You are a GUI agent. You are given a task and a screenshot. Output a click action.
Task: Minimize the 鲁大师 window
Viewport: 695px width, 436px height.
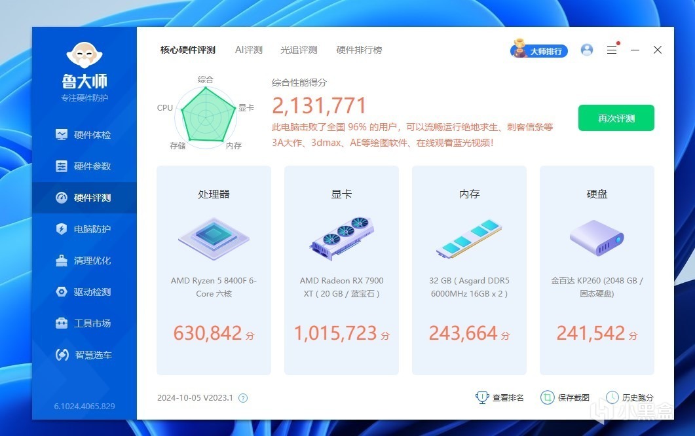[x=635, y=50]
